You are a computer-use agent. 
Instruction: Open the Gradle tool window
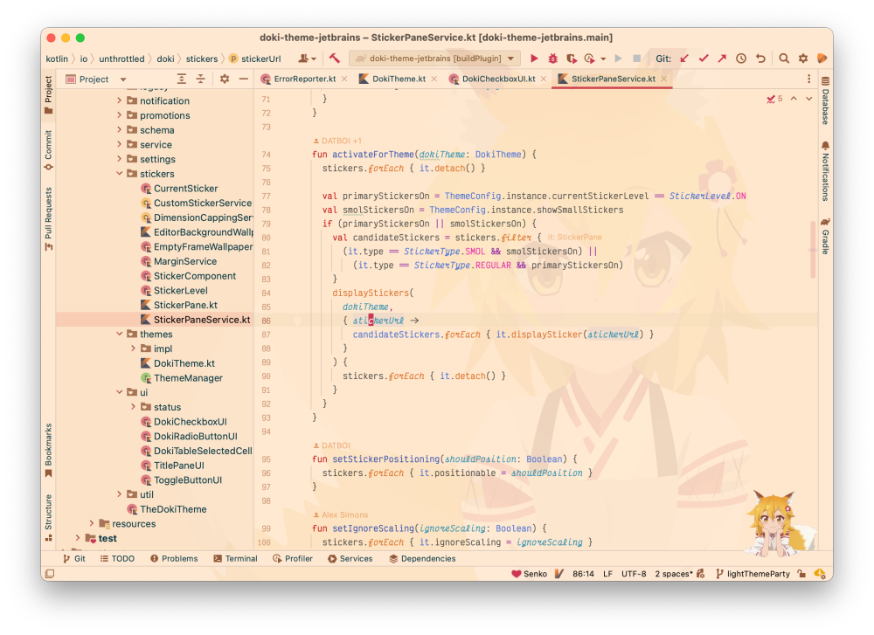825,236
